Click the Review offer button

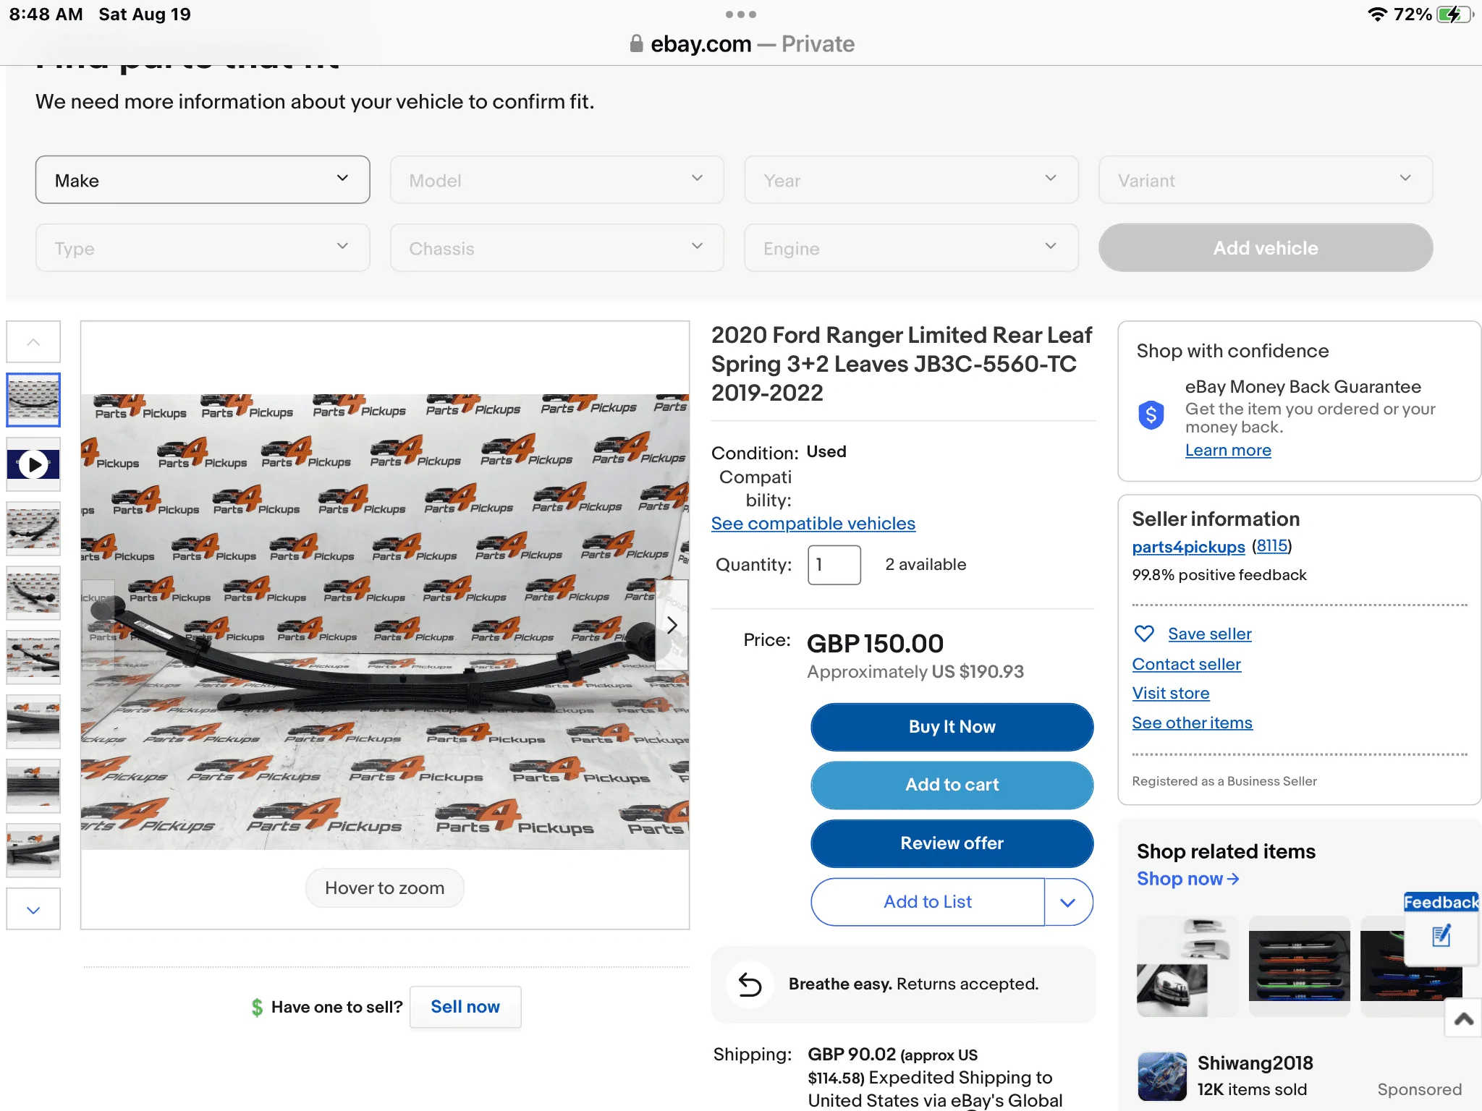[952, 843]
